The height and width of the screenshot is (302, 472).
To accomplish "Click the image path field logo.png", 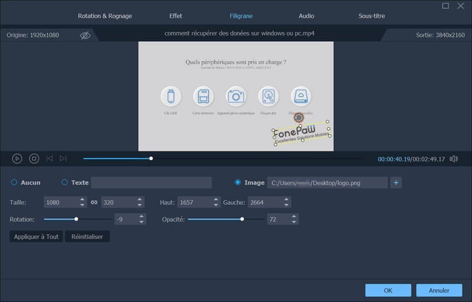I will (327, 182).
